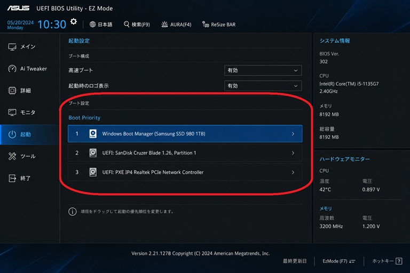
Task: Click the ハードウェアモニター heading
Action: point(345,159)
